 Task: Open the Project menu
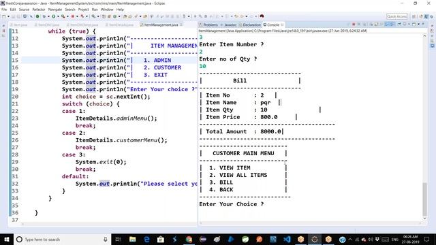pos(83,10)
